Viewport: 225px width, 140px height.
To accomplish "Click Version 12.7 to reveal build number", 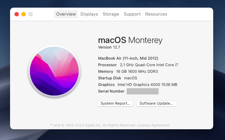I will point(110,47).
